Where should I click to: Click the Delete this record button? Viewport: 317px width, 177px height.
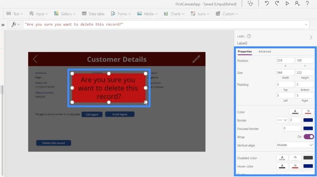(53, 143)
